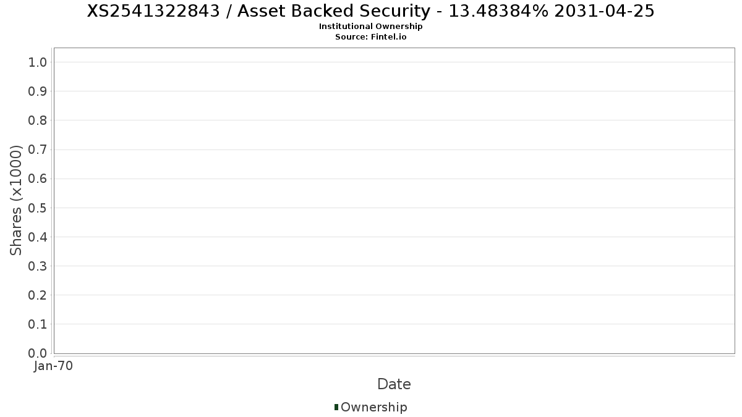Click the Shares (x1000) y-axis label
This screenshot has width=742, height=417.
[x=16, y=200]
